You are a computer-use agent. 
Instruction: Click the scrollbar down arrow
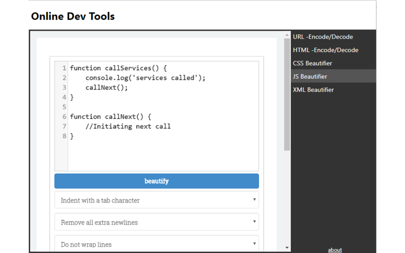click(287, 248)
